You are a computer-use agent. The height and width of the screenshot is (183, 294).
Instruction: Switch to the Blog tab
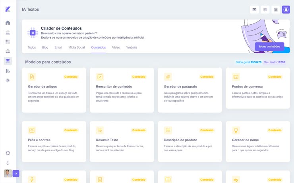coord(45,47)
